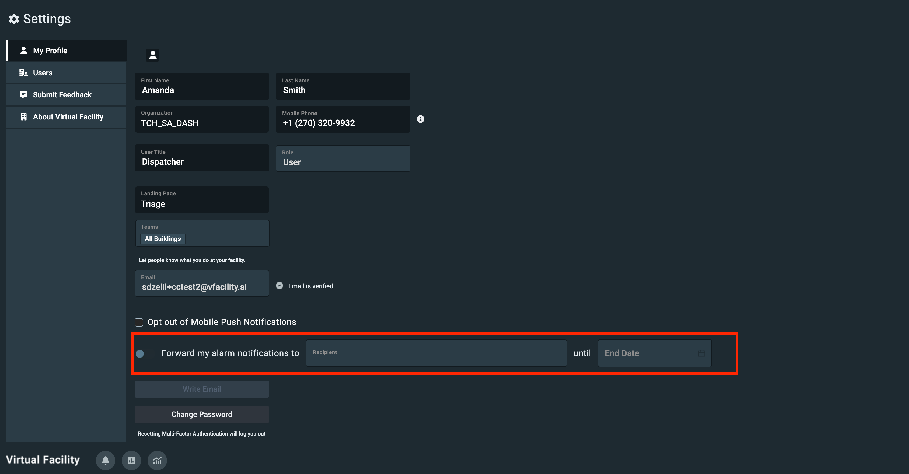Image resolution: width=909 pixels, height=474 pixels.
Task: Click the Change Password button
Action: (201, 414)
